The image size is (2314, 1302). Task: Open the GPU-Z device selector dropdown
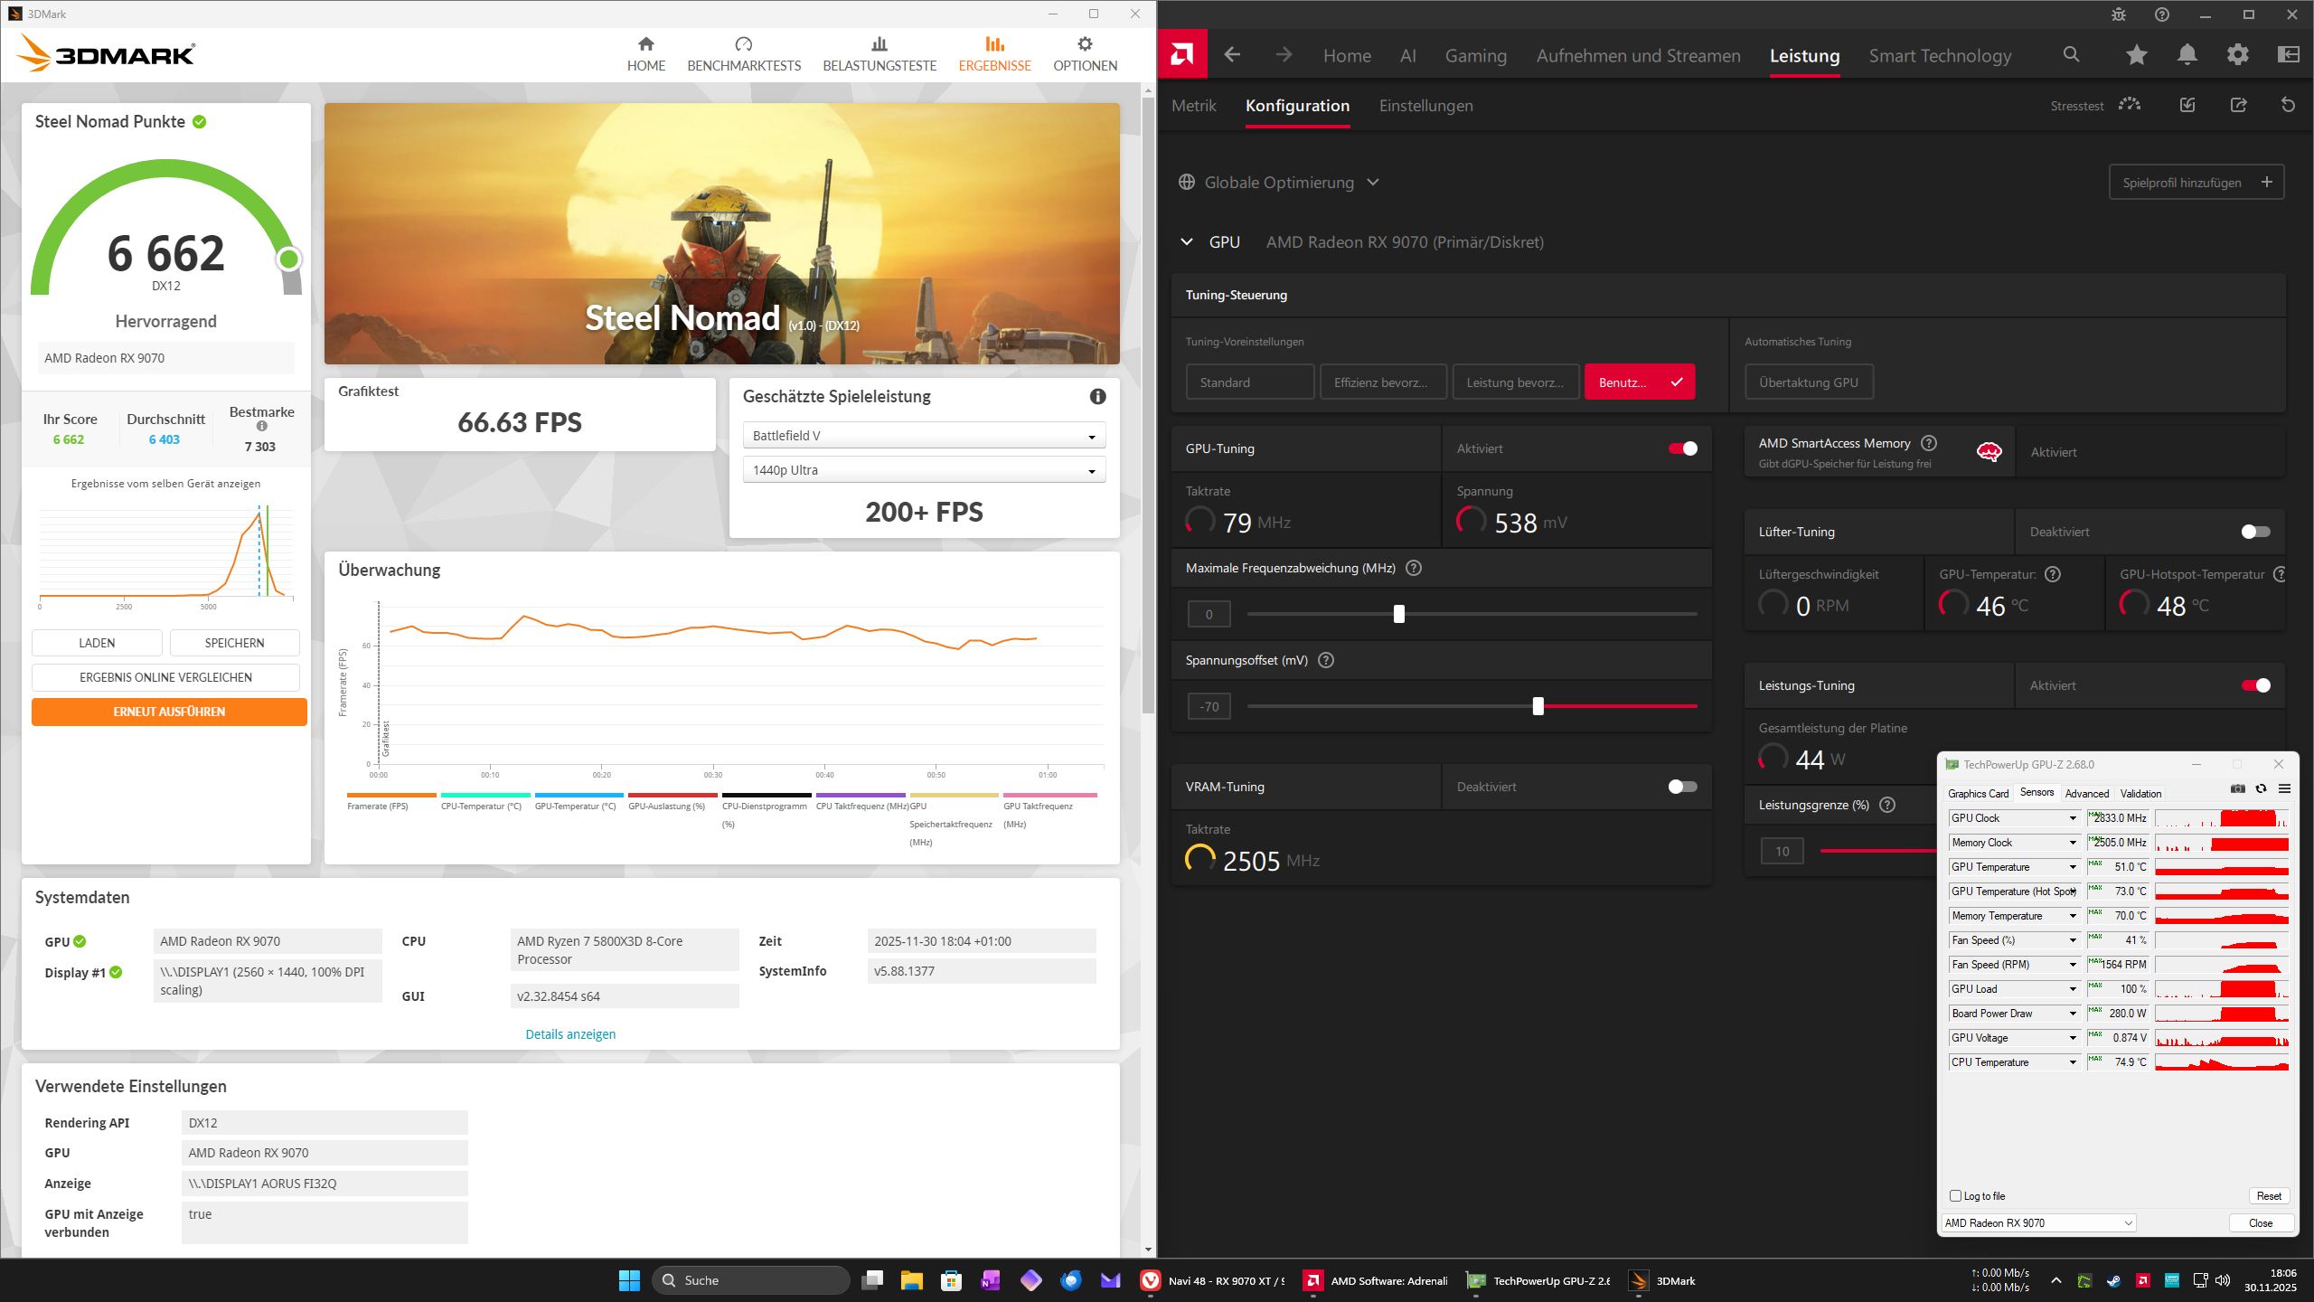coord(2038,1222)
